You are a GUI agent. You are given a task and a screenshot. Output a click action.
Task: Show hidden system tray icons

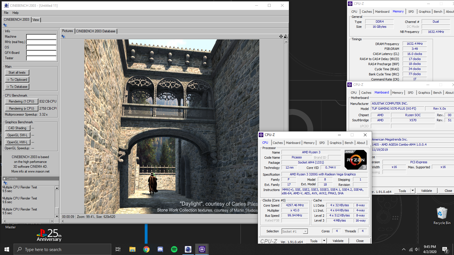pyautogui.click(x=404, y=250)
